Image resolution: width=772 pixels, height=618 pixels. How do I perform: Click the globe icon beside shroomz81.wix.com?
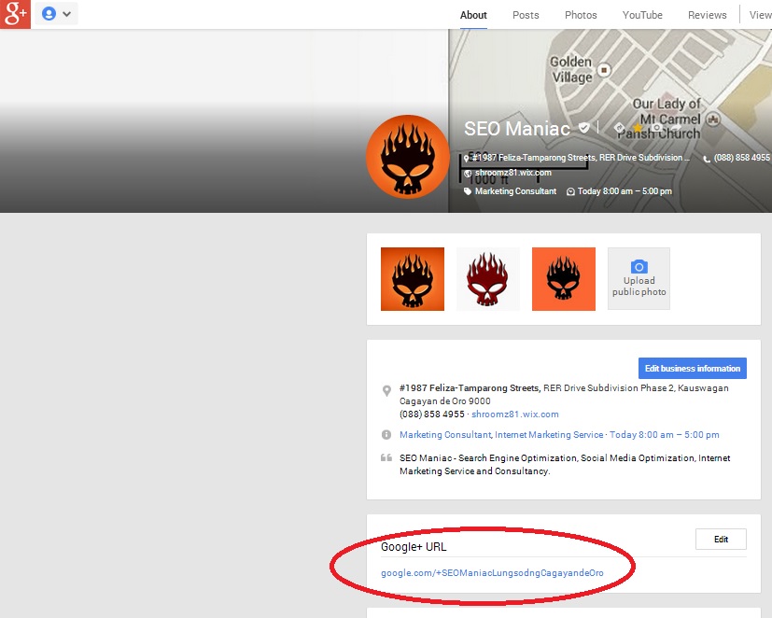click(467, 173)
